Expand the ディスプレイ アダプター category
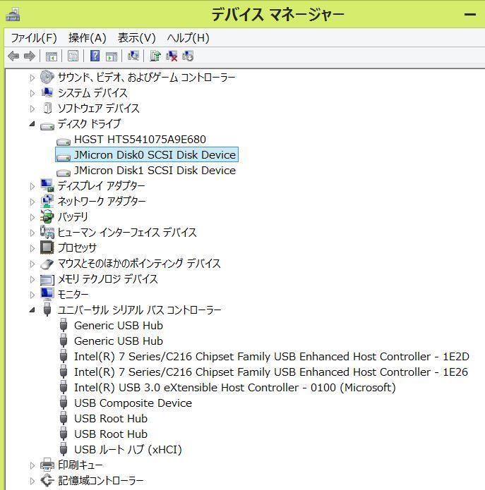This screenshot has width=485, height=490. tap(32, 186)
